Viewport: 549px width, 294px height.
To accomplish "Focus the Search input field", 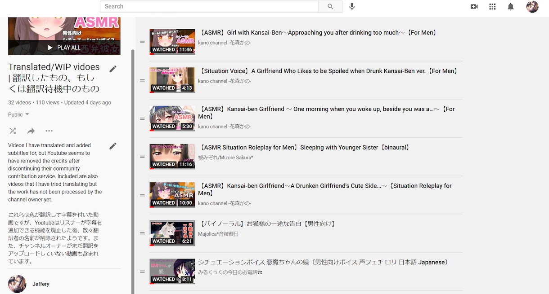I will (209, 7).
